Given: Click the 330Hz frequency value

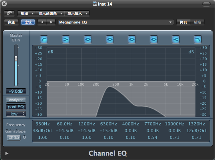Looking at the screenshot, I should click(x=43, y=124).
